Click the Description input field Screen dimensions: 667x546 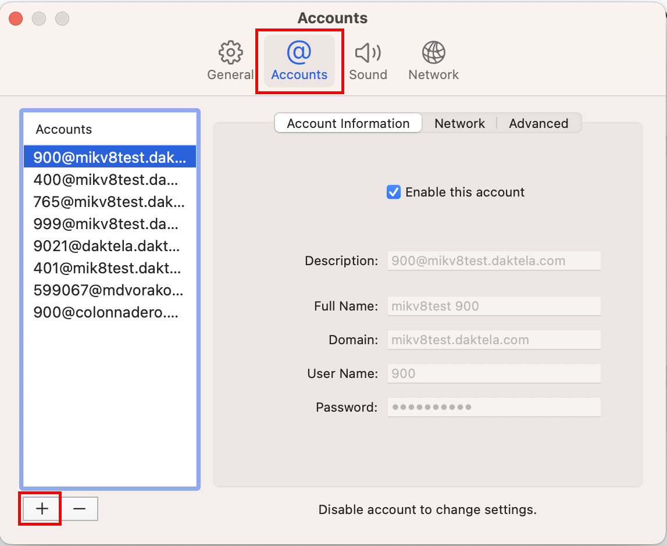494,260
